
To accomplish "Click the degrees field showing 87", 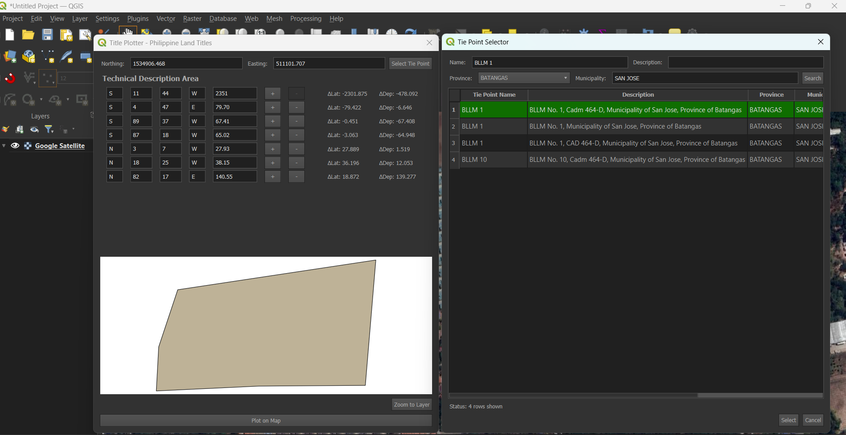I will click(x=141, y=135).
